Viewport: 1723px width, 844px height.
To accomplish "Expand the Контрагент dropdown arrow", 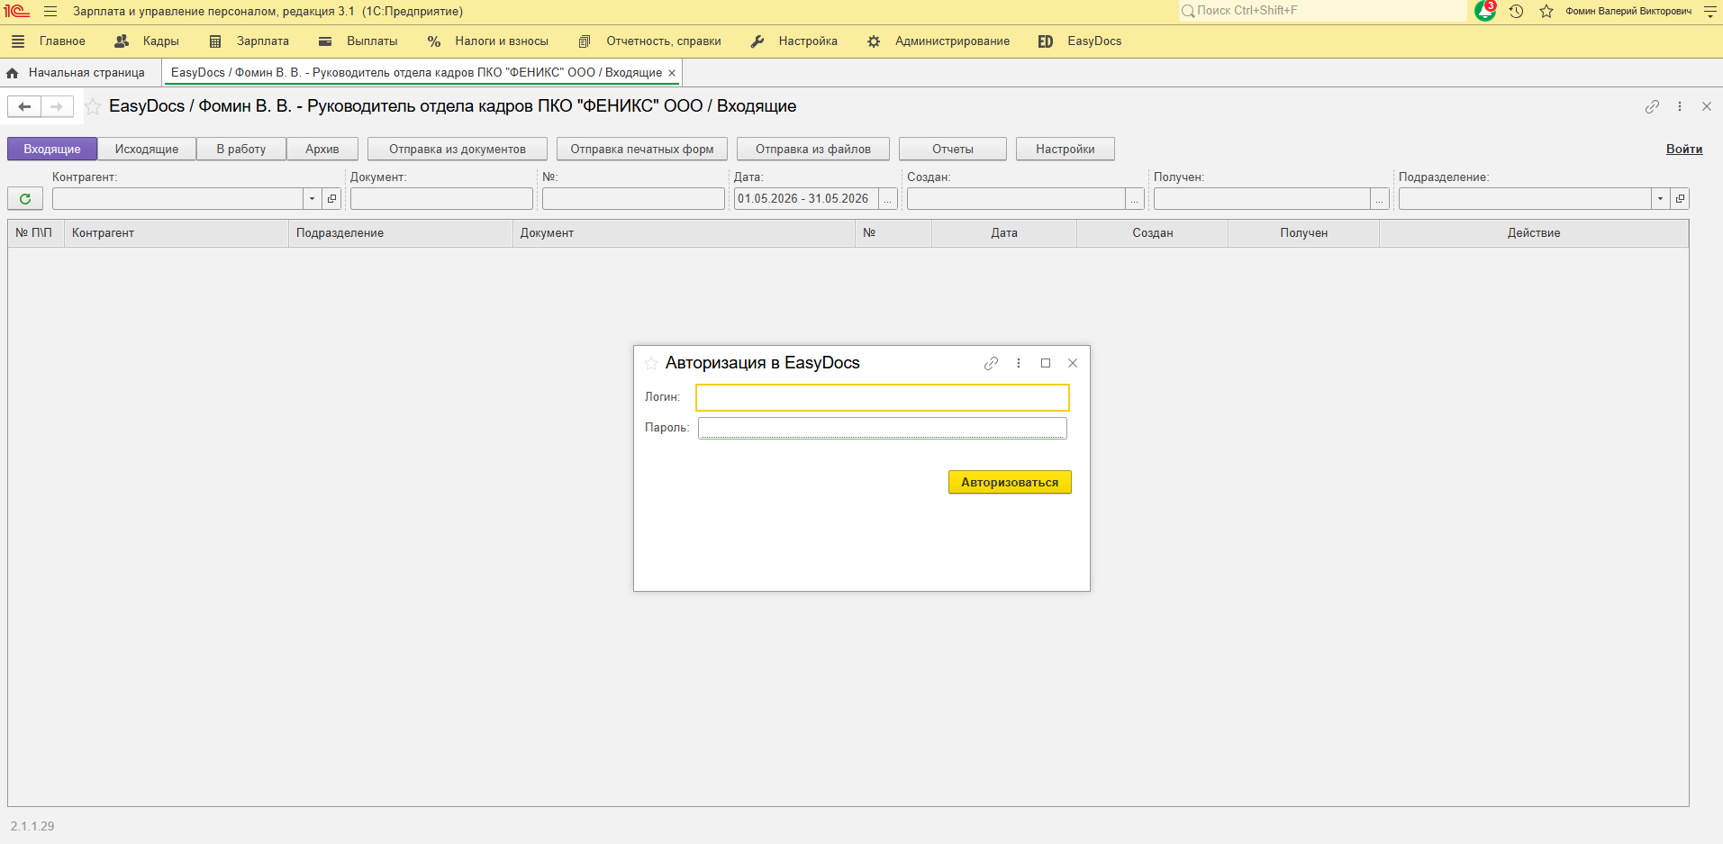I will coord(312,199).
